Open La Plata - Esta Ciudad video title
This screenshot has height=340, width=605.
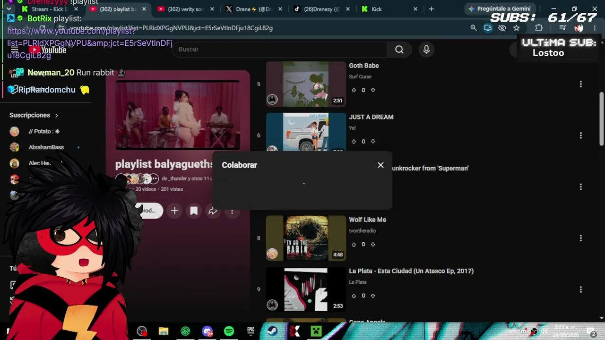click(411, 271)
